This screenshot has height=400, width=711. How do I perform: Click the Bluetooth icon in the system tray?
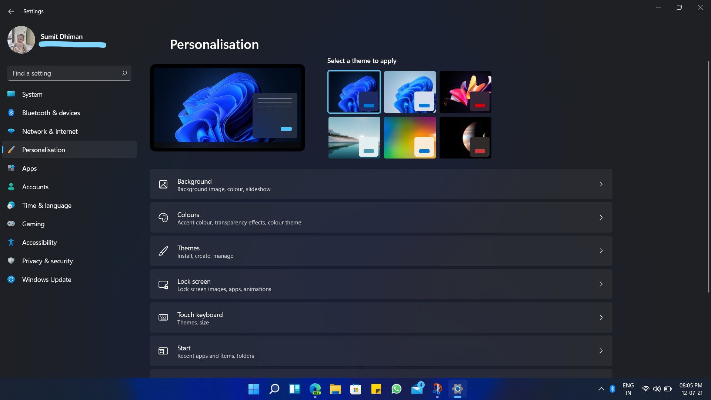(x=612, y=389)
